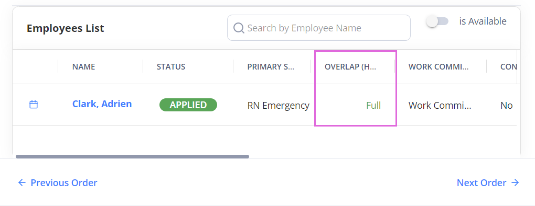Sort by the STATUS column header
535x206 pixels.
coord(171,66)
